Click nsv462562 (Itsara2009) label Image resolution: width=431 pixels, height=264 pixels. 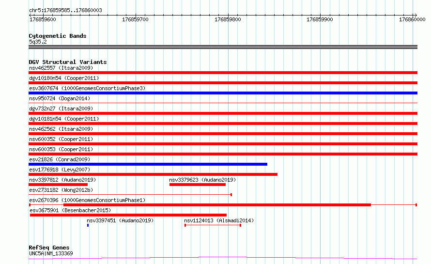pos(61,129)
